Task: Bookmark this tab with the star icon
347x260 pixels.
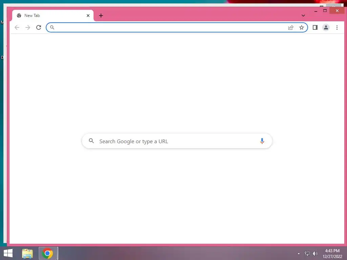Action: tap(301, 27)
